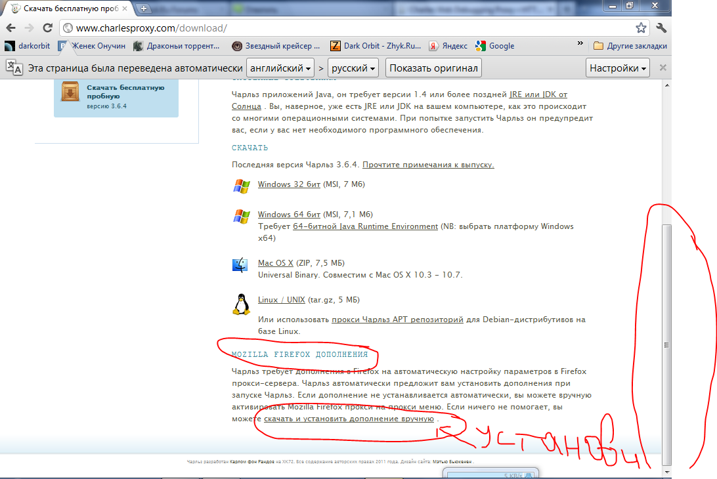Download the Windows 32 бит installer
Image resolution: width=717 pixels, height=479 pixels.
point(289,184)
